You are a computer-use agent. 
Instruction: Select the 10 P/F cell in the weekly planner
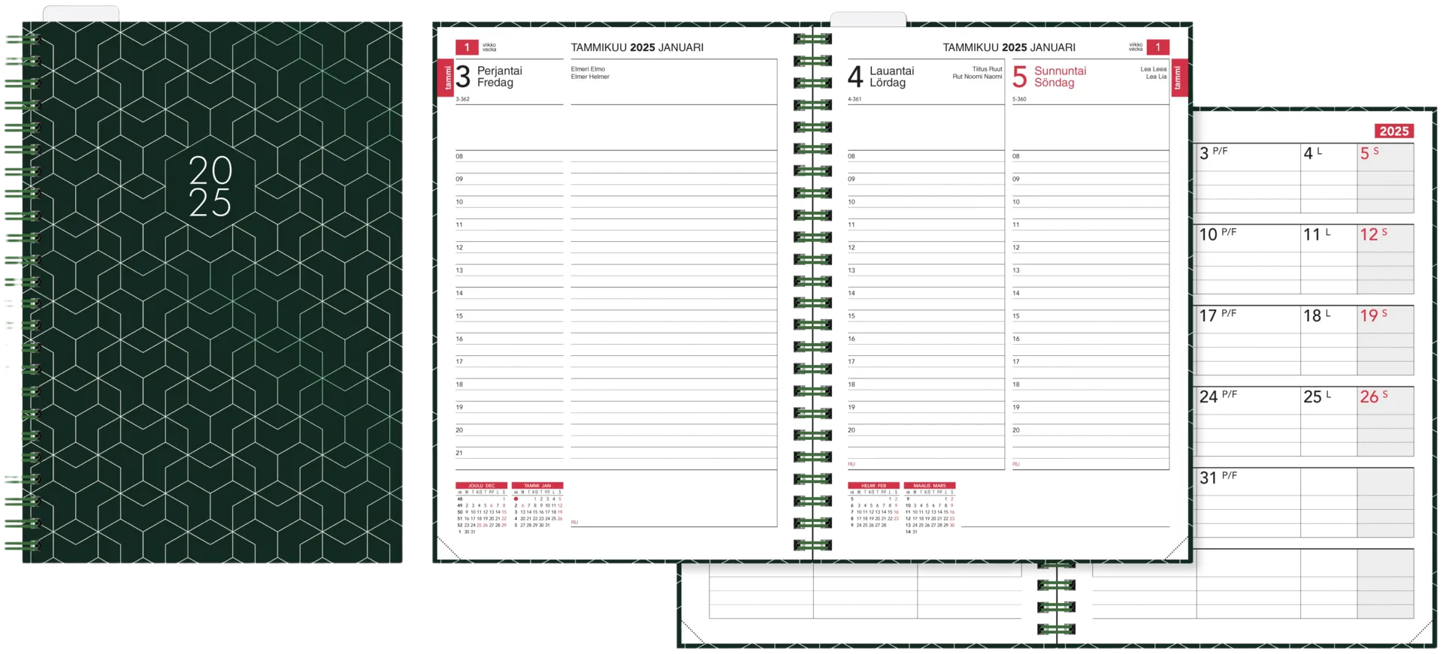pos(1248,259)
